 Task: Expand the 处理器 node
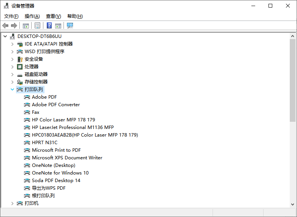click(x=13, y=67)
